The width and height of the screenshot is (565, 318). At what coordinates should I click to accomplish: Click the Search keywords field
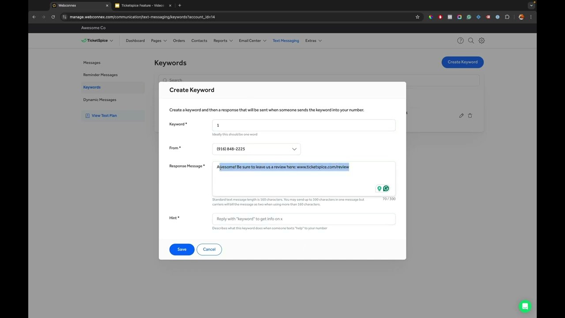319,80
